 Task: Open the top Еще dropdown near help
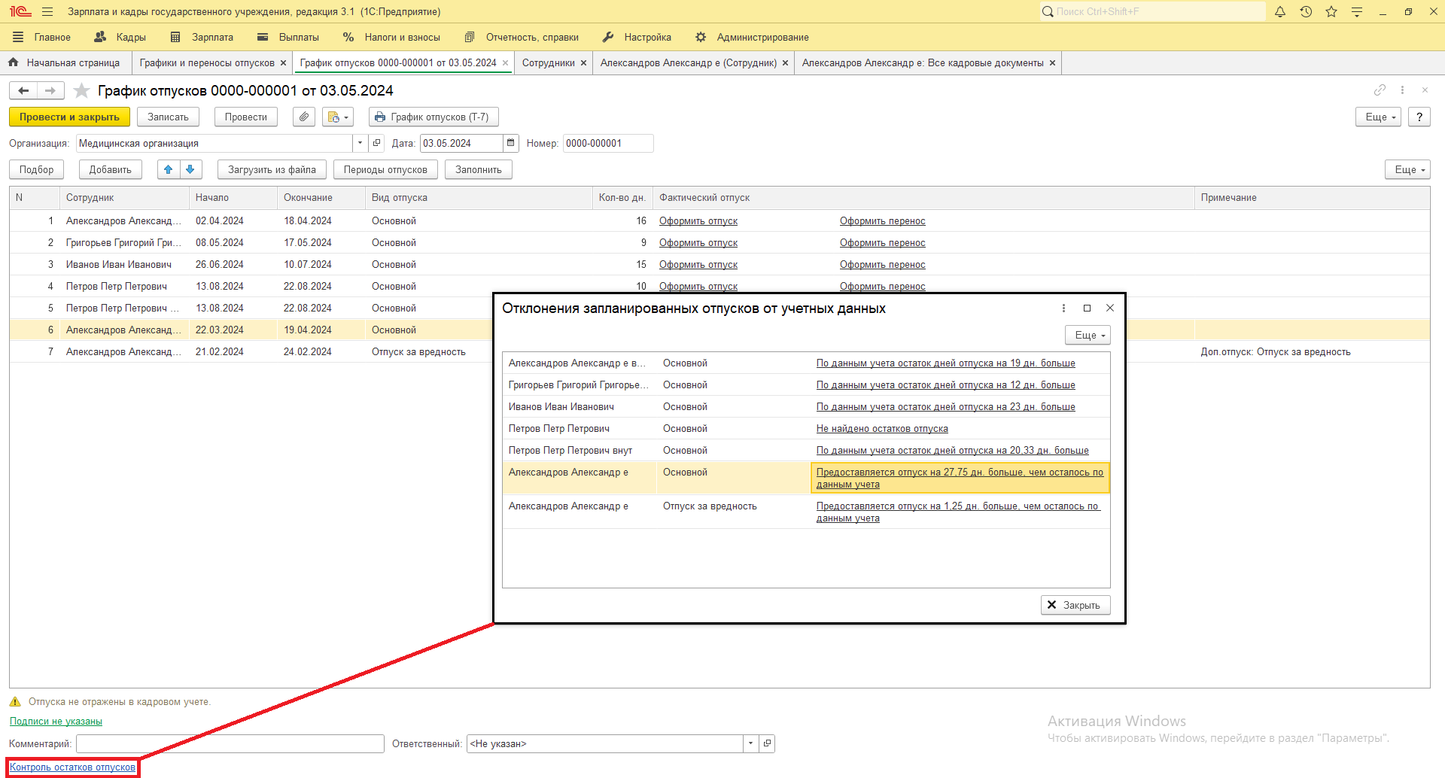[1379, 117]
